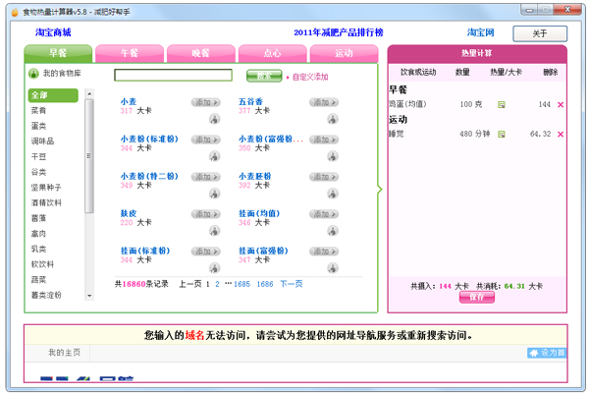Image resolution: width=589 pixels, height=394 pixels.
Task: Click the edit icon for 睡觉 entry
Action: (502, 134)
